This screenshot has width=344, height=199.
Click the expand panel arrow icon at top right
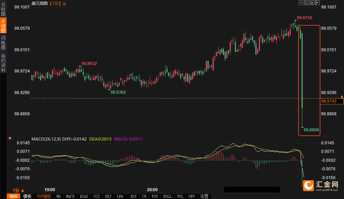tap(317, 3)
